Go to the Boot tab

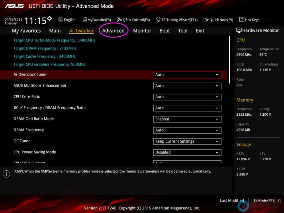coord(164,31)
